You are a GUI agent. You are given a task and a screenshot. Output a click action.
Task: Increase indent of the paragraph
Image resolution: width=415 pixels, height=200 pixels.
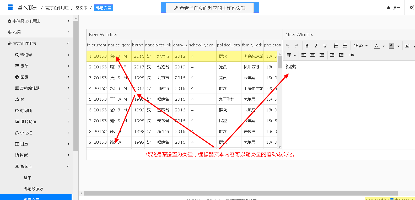point(341,55)
